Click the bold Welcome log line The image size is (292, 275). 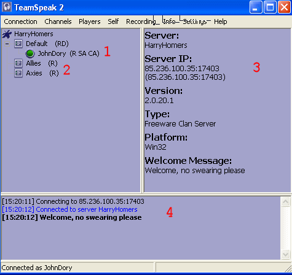pyautogui.click(x=72, y=217)
